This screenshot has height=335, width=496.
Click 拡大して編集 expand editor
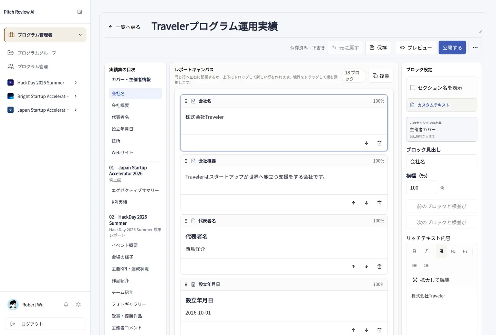[431, 280]
